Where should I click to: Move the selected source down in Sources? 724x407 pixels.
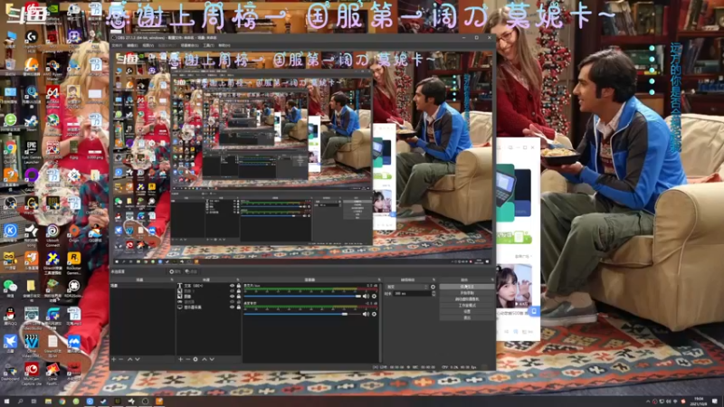[212, 359]
